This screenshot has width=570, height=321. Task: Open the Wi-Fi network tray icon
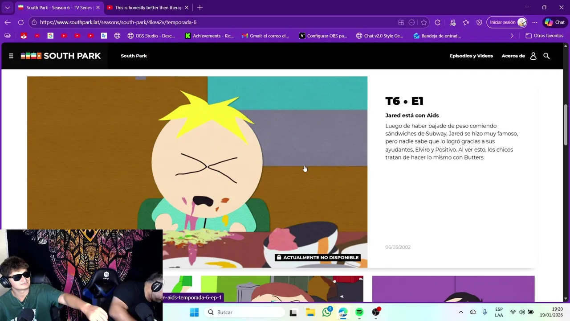coord(513,312)
